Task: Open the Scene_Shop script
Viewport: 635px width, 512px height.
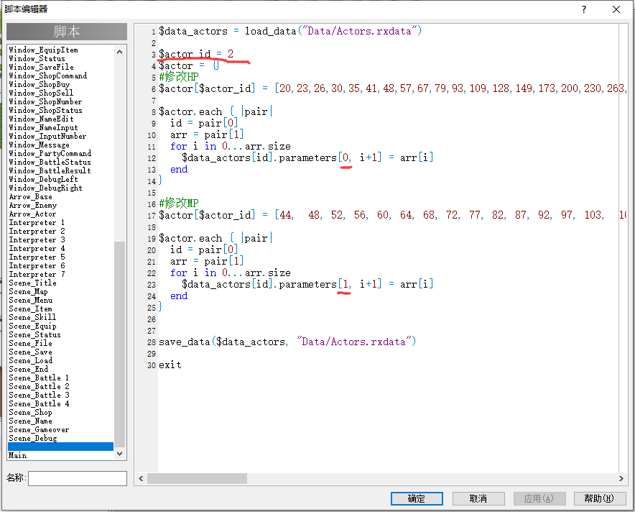Action: tap(30, 412)
